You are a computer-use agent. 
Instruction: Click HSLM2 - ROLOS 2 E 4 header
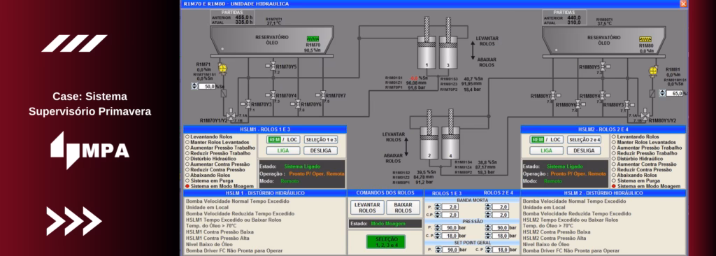pyautogui.click(x=603, y=129)
